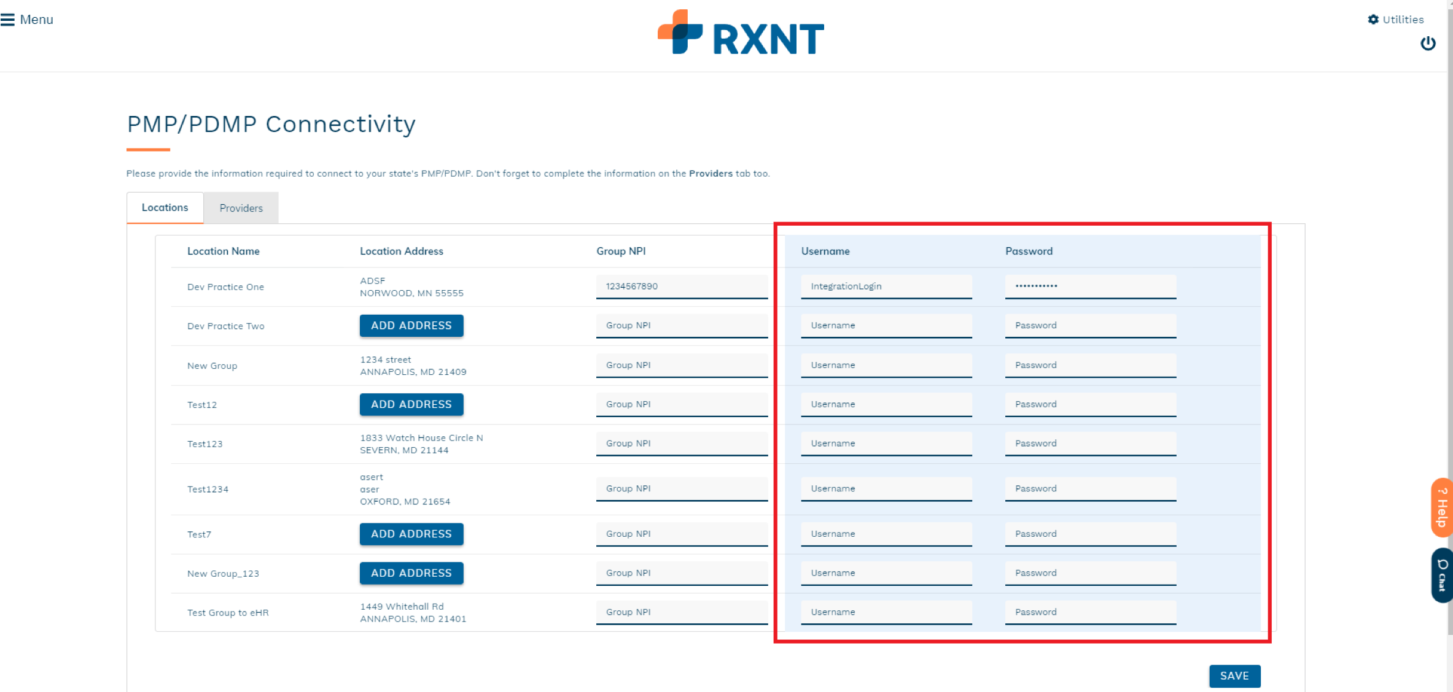This screenshot has height=692, width=1453.
Task: Click ADD ADDRESS for Test7 location
Action: (410, 534)
